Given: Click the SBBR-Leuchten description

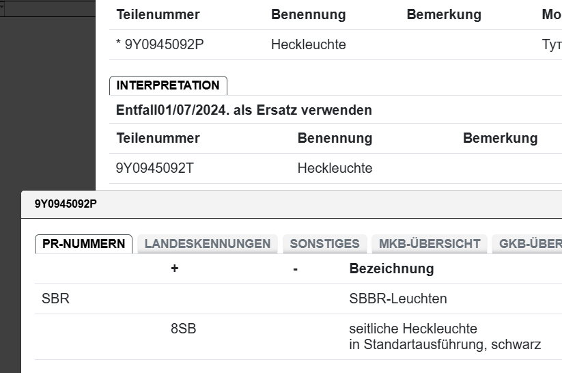Looking at the screenshot, I should pyautogui.click(x=398, y=299).
